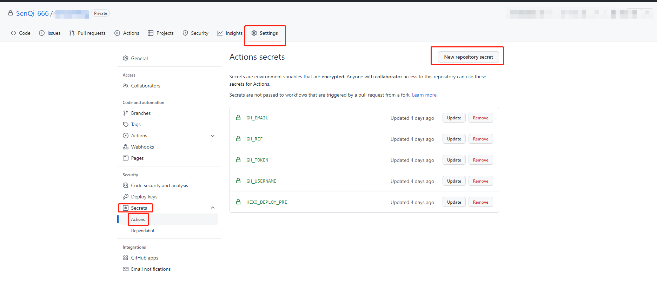Screen dimensions: 657x289
Task: Click the Tags icon in sidebar
Action: (126, 124)
